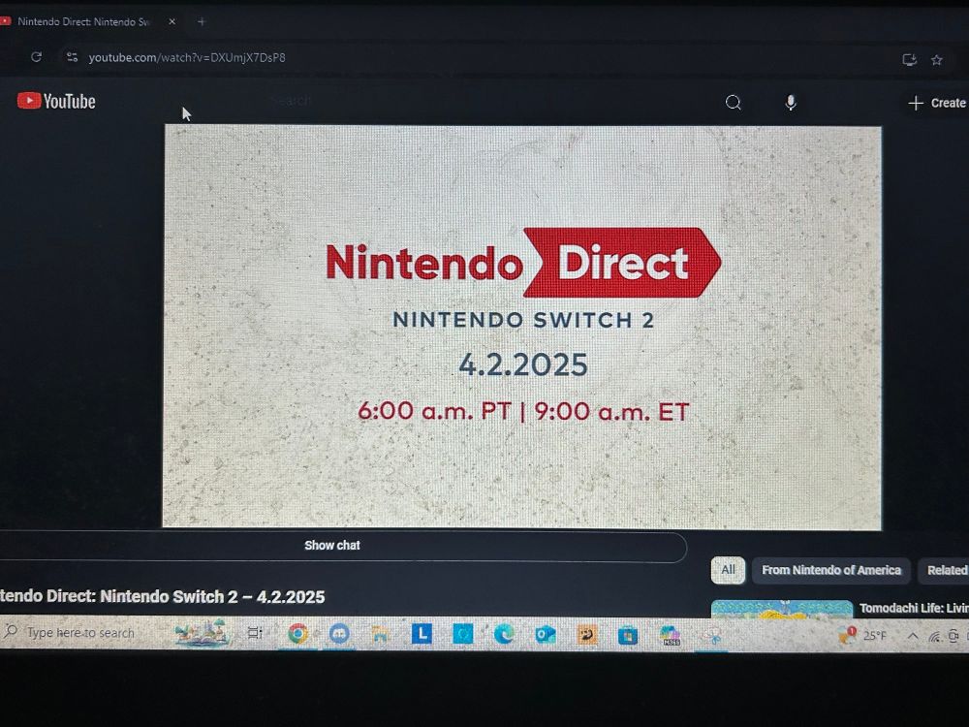Open File Explorer from the taskbar
The image size is (969, 727).
[x=380, y=633]
